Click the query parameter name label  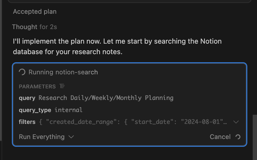[27, 98]
